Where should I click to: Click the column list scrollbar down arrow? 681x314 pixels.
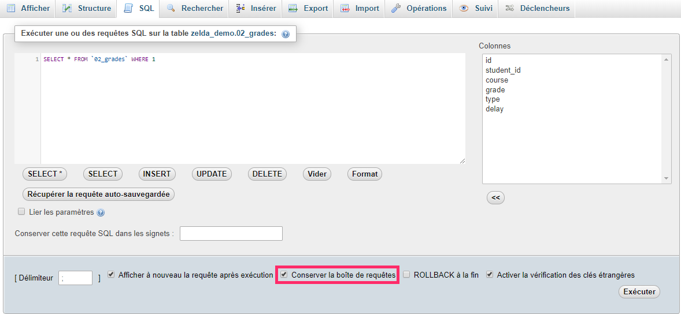(x=667, y=179)
